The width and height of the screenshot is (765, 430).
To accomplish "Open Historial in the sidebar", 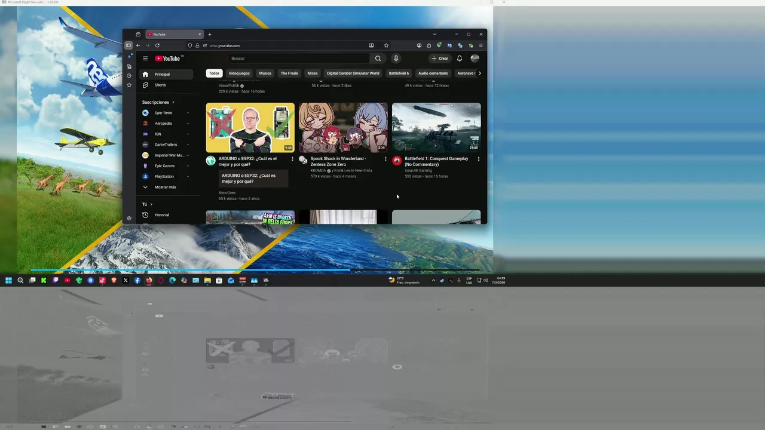I will 166,215.
